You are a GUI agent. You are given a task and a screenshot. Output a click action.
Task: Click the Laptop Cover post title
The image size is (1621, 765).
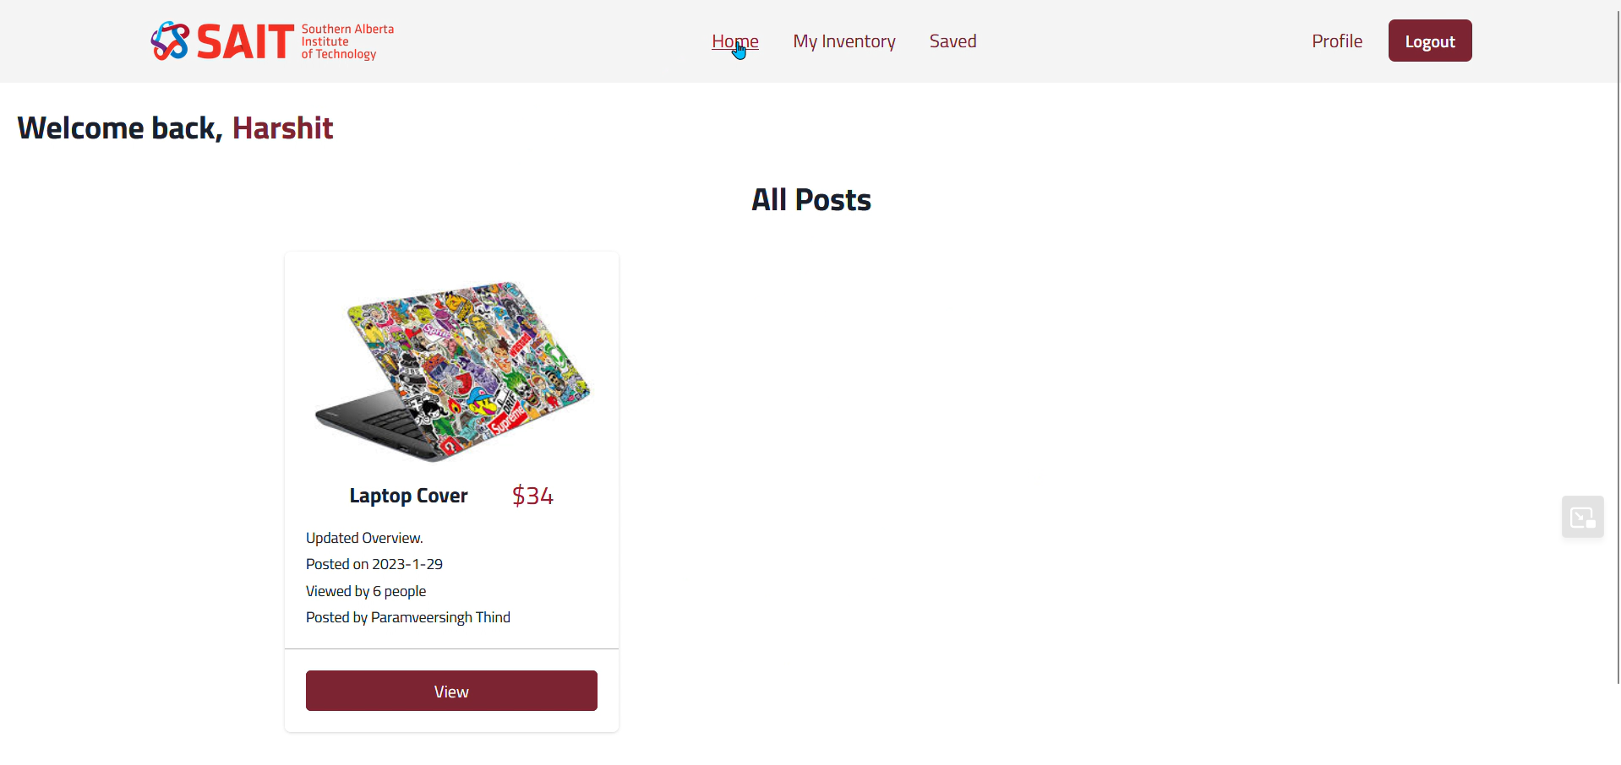[408, 496]
